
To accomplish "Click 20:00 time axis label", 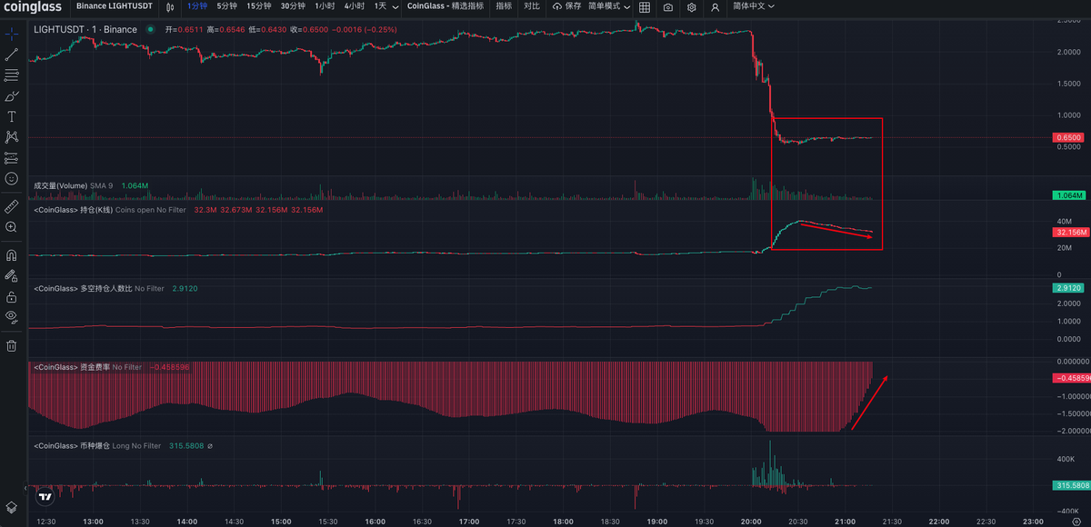I will pos(751,522).
